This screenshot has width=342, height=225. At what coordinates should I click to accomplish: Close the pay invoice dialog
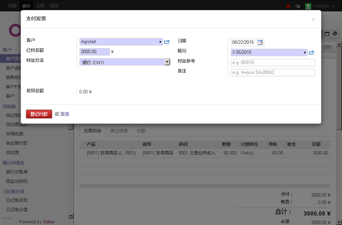coord(313,20)
